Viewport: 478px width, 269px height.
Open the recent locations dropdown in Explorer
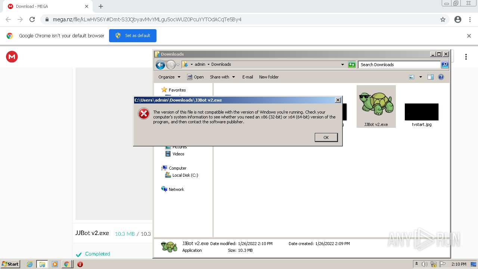point(178,65)
